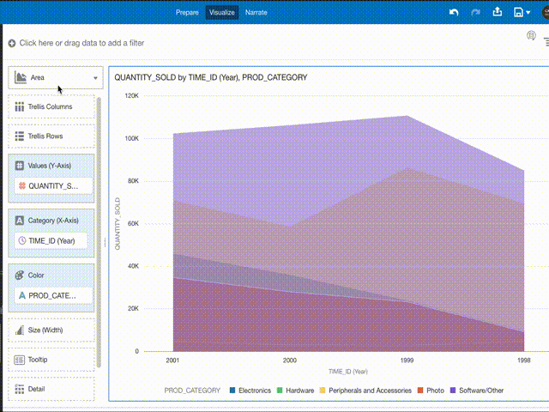Image resolution: width=549 pixels, height=412 pixels.
Task: Open the save options dropdown arrow
Action: coord(528,13)
